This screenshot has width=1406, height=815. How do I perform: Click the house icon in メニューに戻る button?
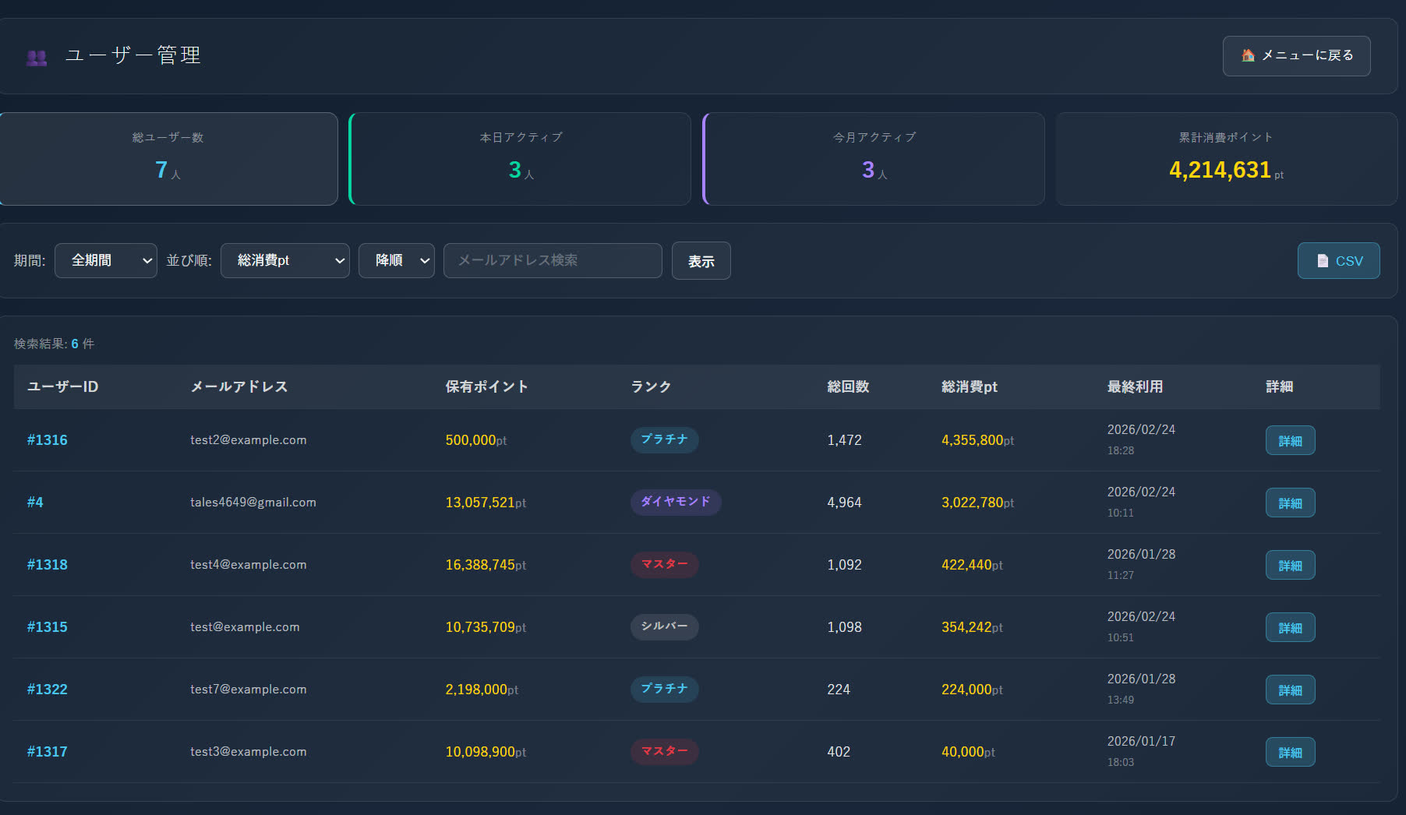(1248, 55)
